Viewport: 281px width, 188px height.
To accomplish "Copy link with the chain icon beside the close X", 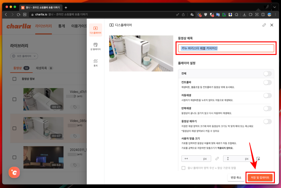I will click(264, 25).
